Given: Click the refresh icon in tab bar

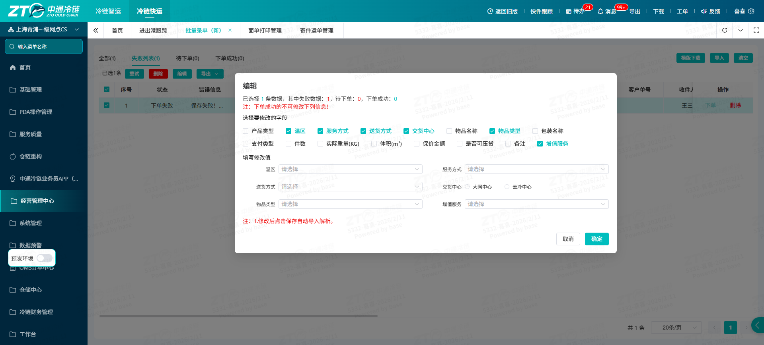Looking at the screenshot, I should tap(725, 30).
